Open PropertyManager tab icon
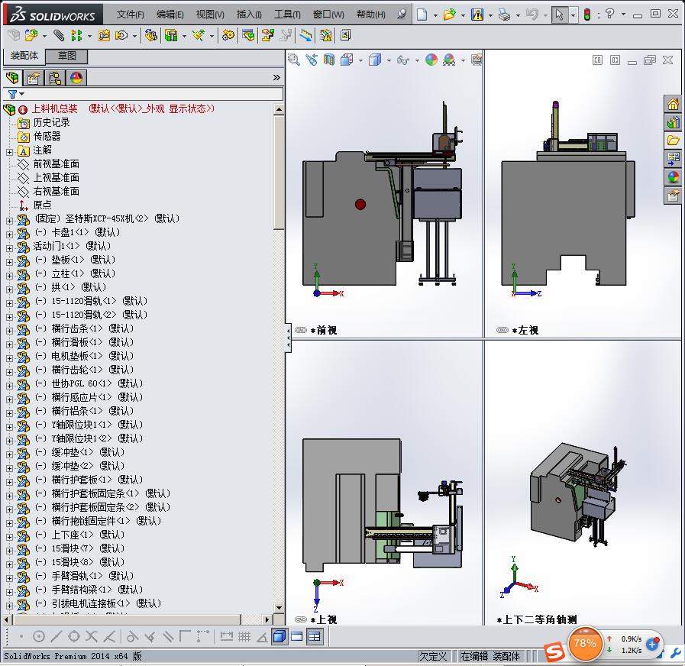 tap(34, 78)
